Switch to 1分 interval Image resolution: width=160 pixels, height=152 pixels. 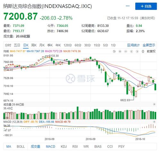[x=113, y=45]
